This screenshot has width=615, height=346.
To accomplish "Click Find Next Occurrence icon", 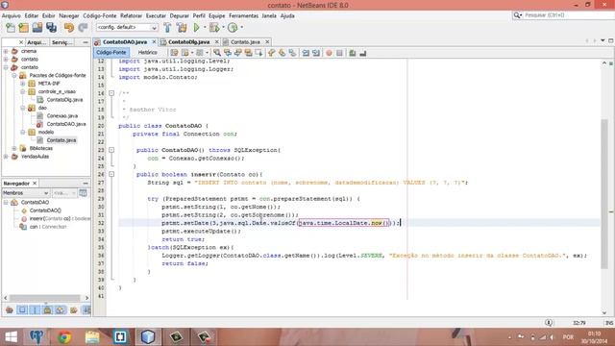I will (237, 53).
